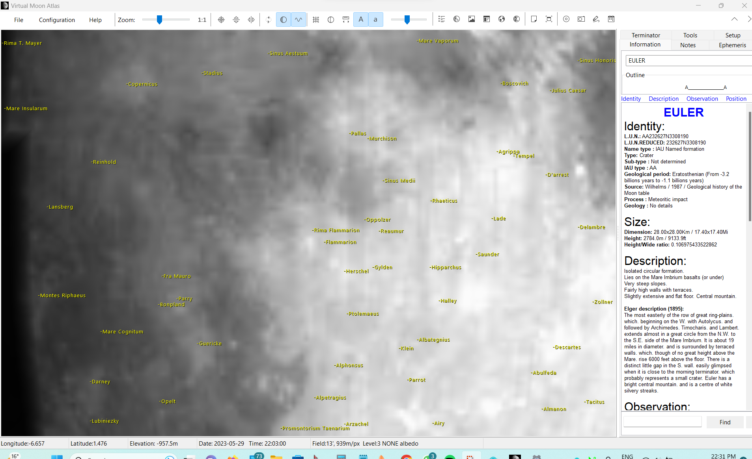Open the Help menu
Screen dimensions: 752x459
click(x=95, y=20)
